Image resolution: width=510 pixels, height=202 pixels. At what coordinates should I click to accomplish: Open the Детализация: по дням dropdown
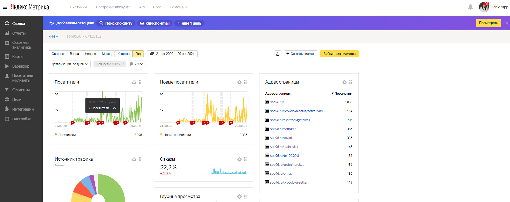pyautogui.click(x=69, y=64)
